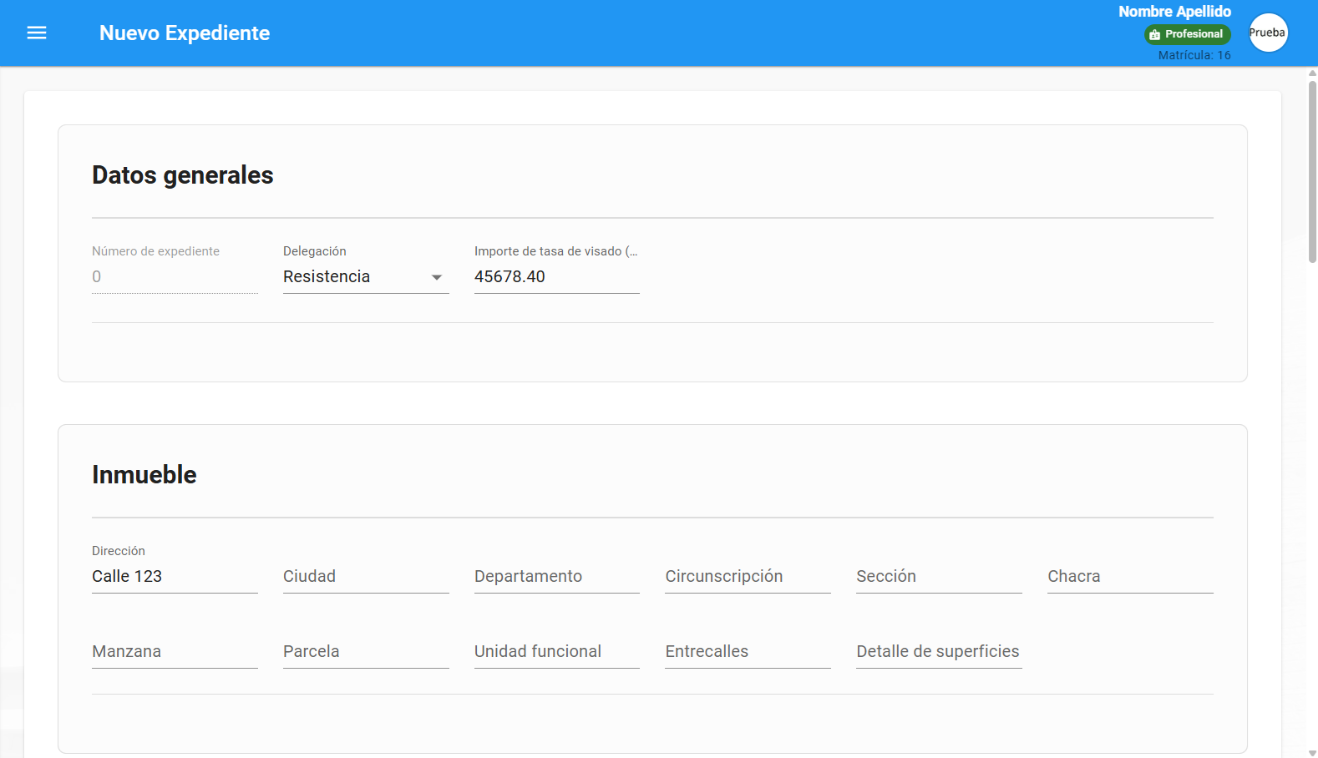Click into the Circunscripción field
1318x758 pixels.
coord(747,577)
